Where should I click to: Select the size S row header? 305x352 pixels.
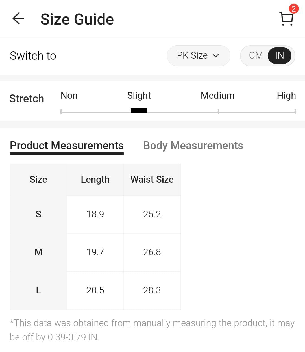pyautogui.click(x=38, y=214)
